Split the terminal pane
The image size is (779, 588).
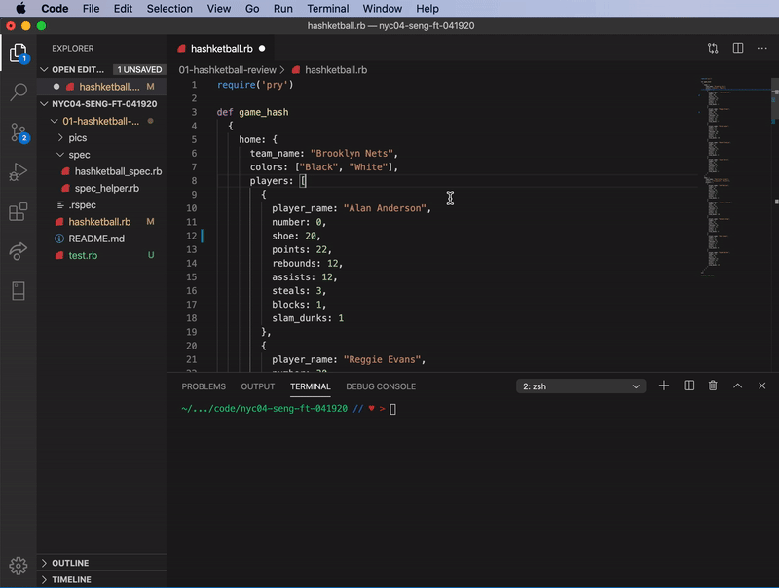689,386
